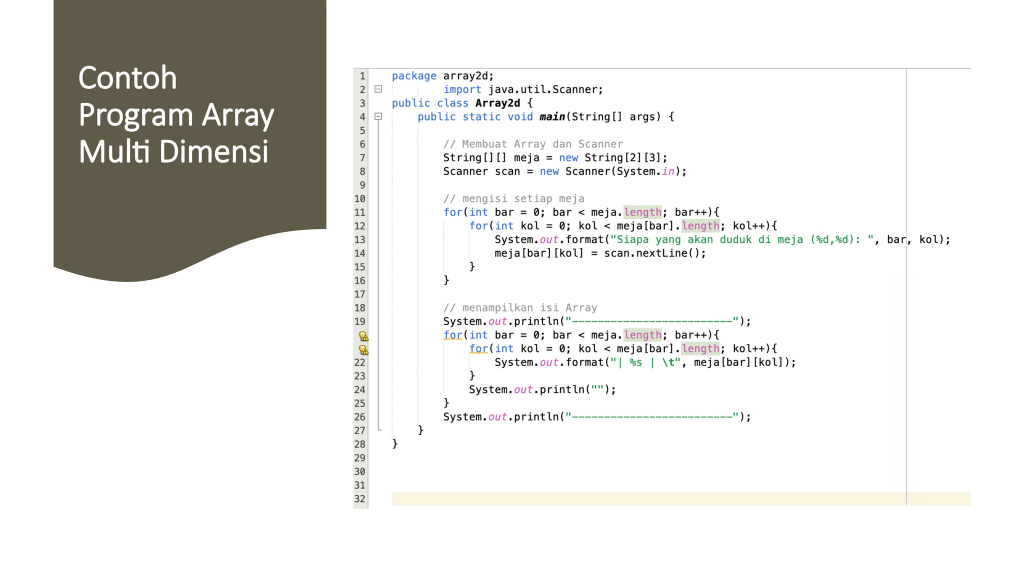Click highlighted 'length' on line 12
Image resolution: width=1024 pixels, height=576 pixels.
pyautogui.click(x=700, y=225)
